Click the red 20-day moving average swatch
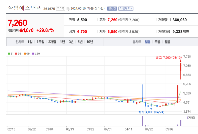The width and height of the screenshot is (198, 134). (x=16, y=54)
